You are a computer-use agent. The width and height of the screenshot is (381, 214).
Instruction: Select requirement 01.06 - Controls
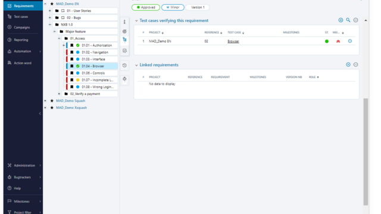[92, 73]
